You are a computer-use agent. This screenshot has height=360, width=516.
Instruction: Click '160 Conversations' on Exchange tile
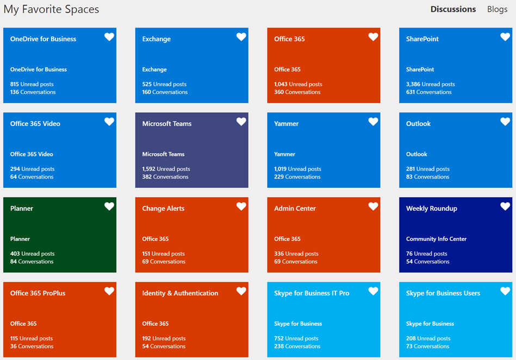point(165,92)
